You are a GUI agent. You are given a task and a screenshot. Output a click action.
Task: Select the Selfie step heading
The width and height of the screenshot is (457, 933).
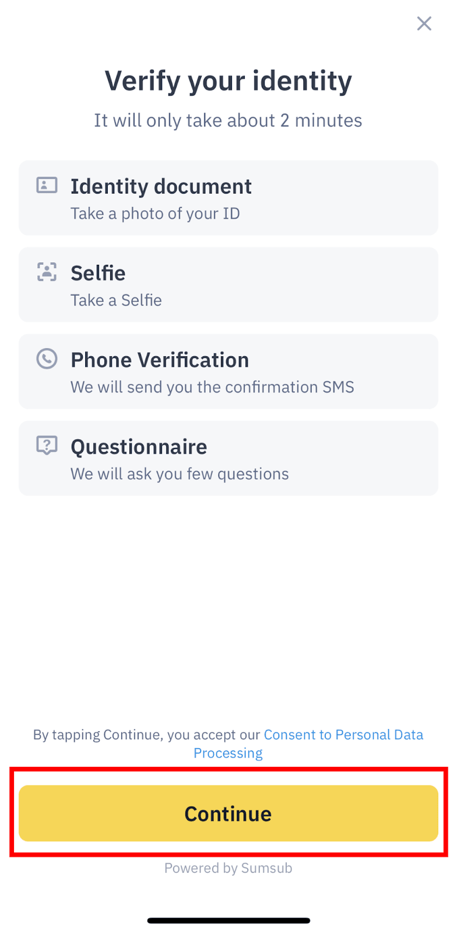98,273
